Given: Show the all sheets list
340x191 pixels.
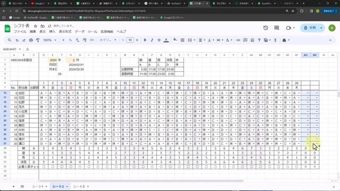Looking at the screenshot, I should [22, 186].
